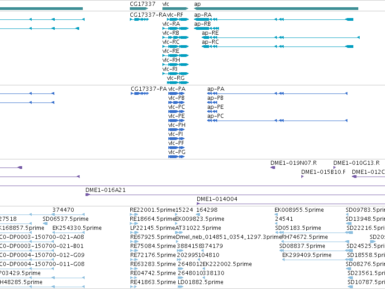Select the vlc-PA protein label
This screenshot has width=385, height=289.
tap(177, 89)
